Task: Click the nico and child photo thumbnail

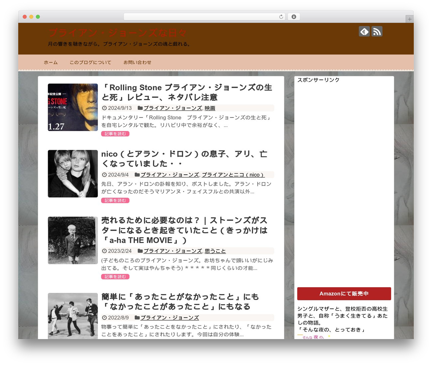Action: (73, 174)
